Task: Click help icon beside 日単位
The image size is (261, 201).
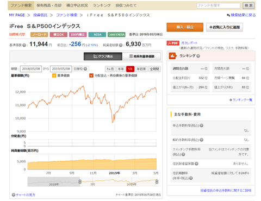Action: (x=85, y=69)
